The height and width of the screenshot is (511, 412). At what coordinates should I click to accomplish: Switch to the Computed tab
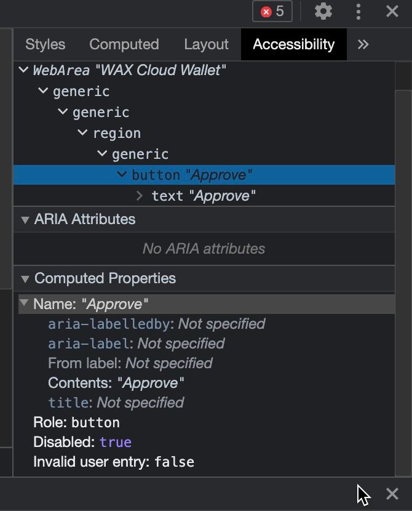[x=124, y=44]
